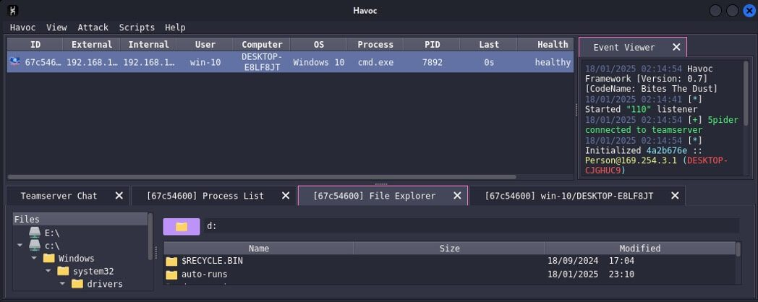
Task: Sort sessions by PID column header
Action: click(x=433, y=45)
